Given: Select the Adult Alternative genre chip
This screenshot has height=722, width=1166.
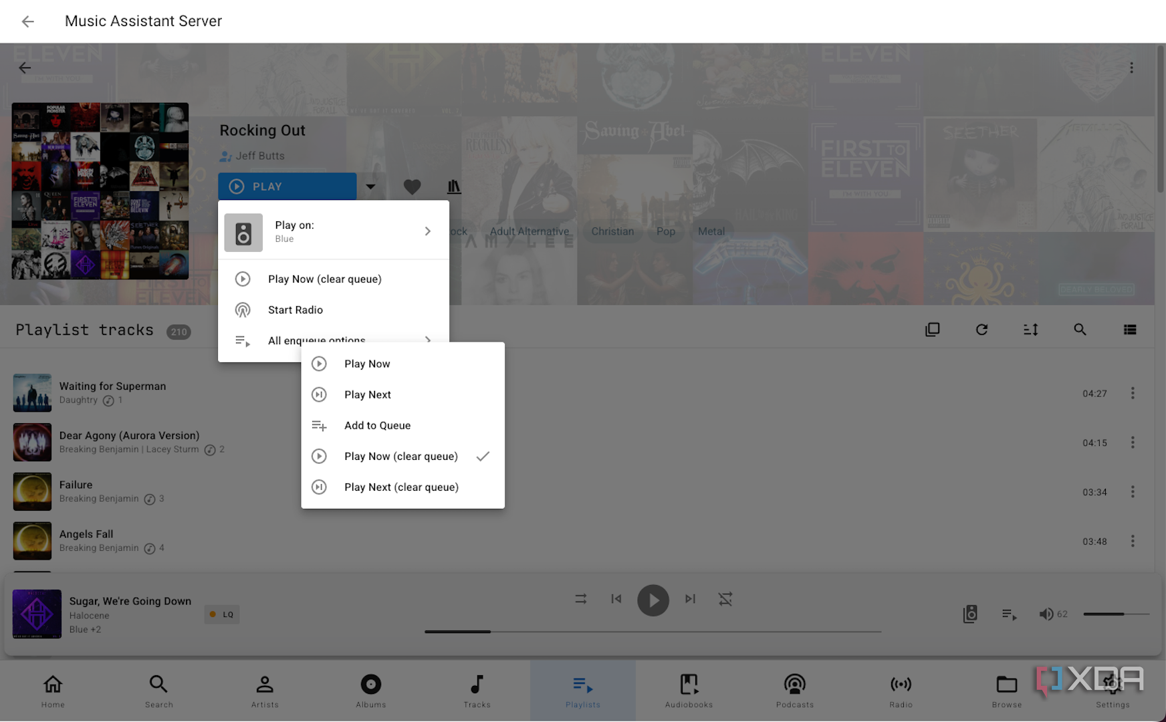Looking at the screenshot, I should point(530,231).
